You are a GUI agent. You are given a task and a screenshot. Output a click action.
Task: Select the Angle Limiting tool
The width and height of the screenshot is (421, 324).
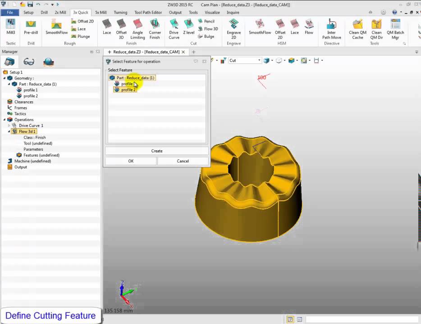137,29
